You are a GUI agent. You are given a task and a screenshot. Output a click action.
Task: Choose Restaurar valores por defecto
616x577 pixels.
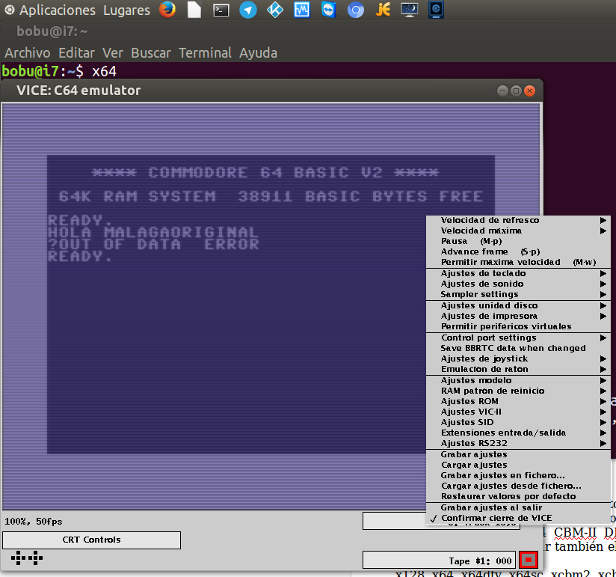[x=518, y=496]
